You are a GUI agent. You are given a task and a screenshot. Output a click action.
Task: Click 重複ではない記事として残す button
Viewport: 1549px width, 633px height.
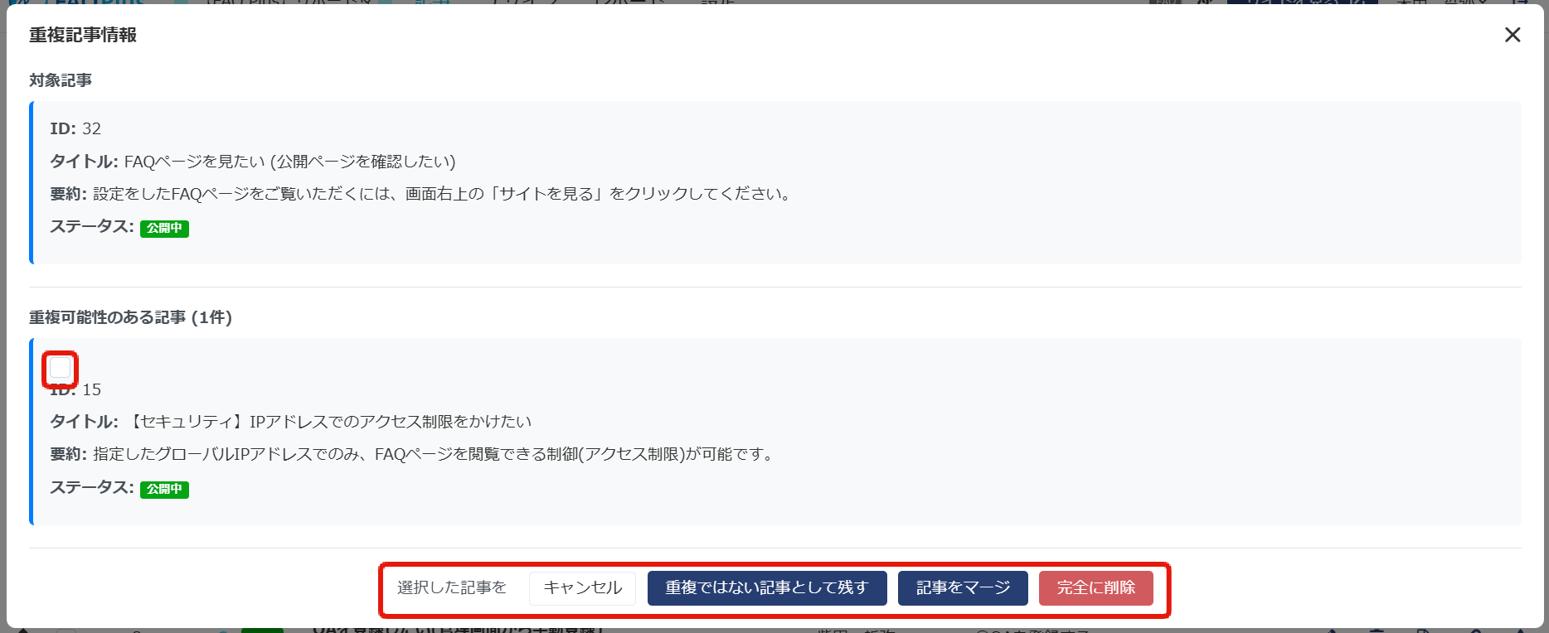[766, 588]
